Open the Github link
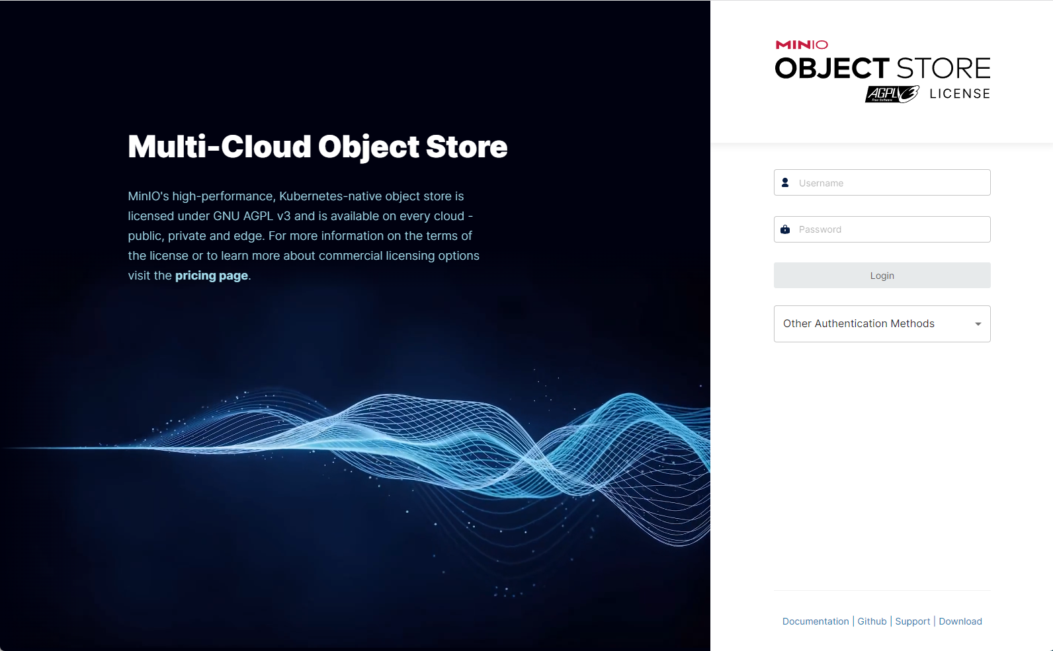 [x=872, y=621]
